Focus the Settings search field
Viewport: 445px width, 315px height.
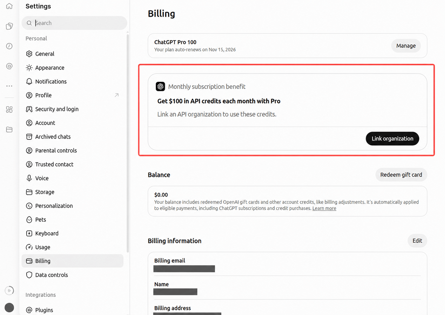point(74,23)
